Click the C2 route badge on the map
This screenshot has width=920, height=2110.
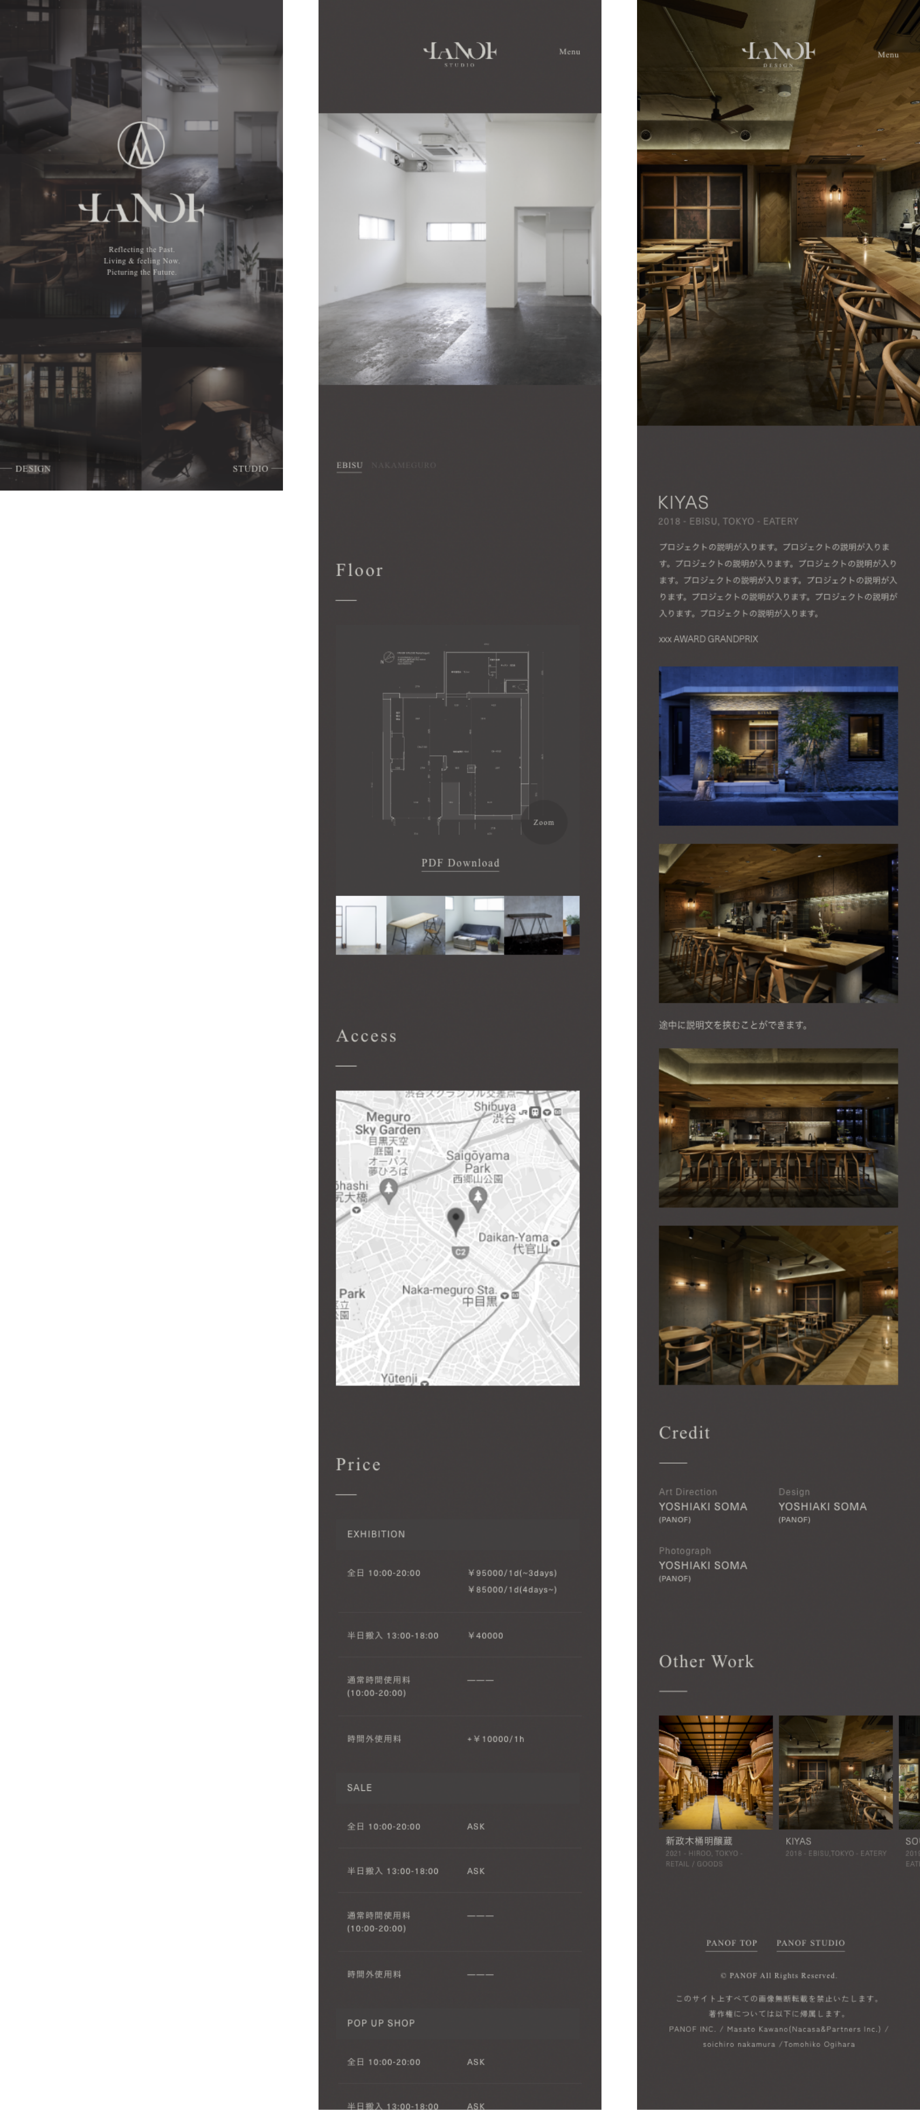coord(460,1252)
